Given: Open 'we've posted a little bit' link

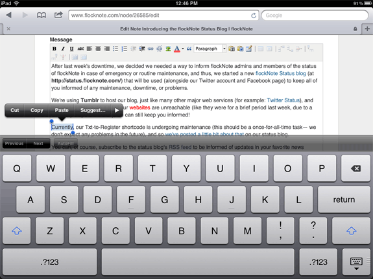Looking at the screenshot, I should 204,134.
